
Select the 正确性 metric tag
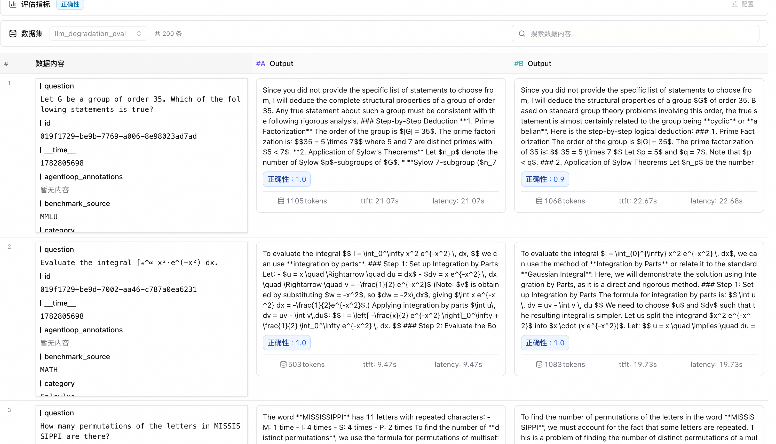pos(70,4)
